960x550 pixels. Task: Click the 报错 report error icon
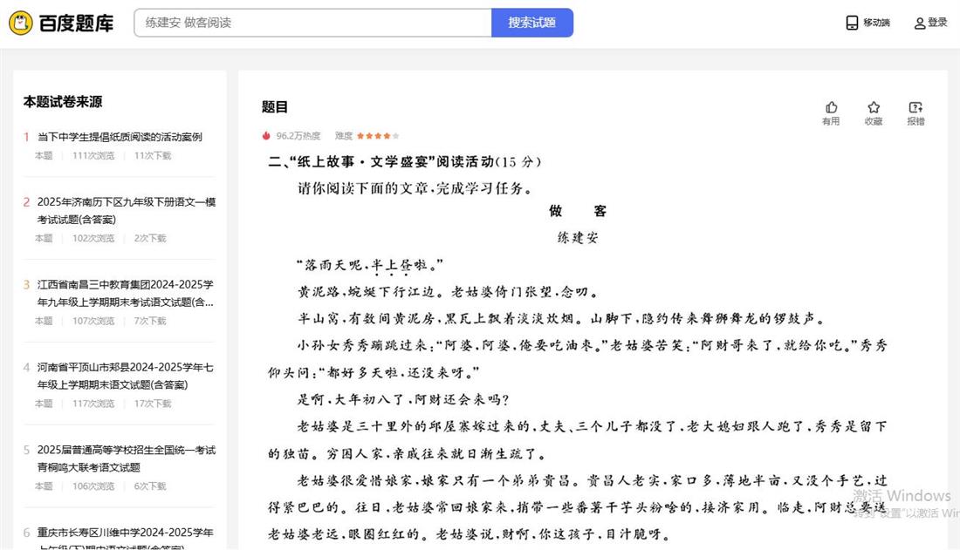pos(915,107)
